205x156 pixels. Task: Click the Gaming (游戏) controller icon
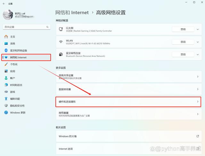[x=6, y=92]
